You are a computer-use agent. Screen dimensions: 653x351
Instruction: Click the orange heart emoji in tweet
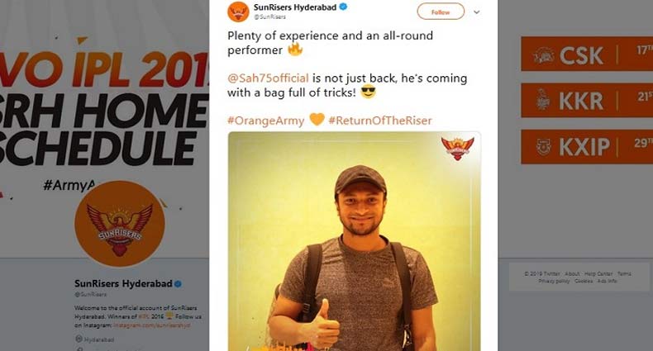pyautogui.click(x=317, y=121)
